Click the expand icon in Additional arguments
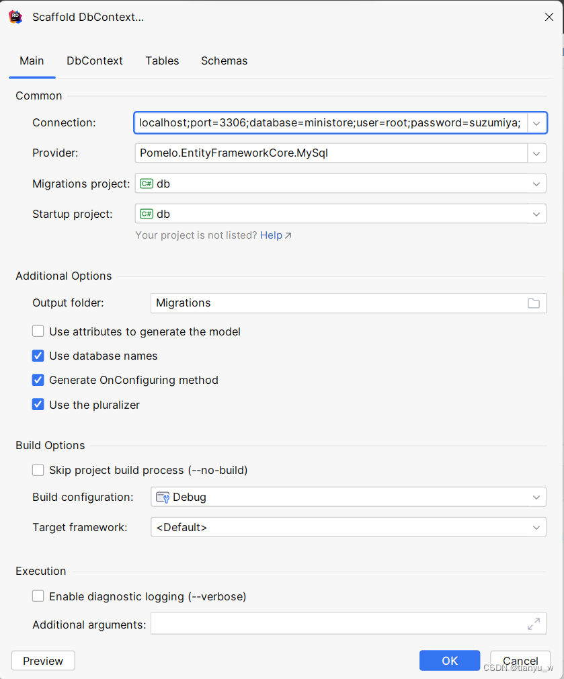 click(534, 624)
